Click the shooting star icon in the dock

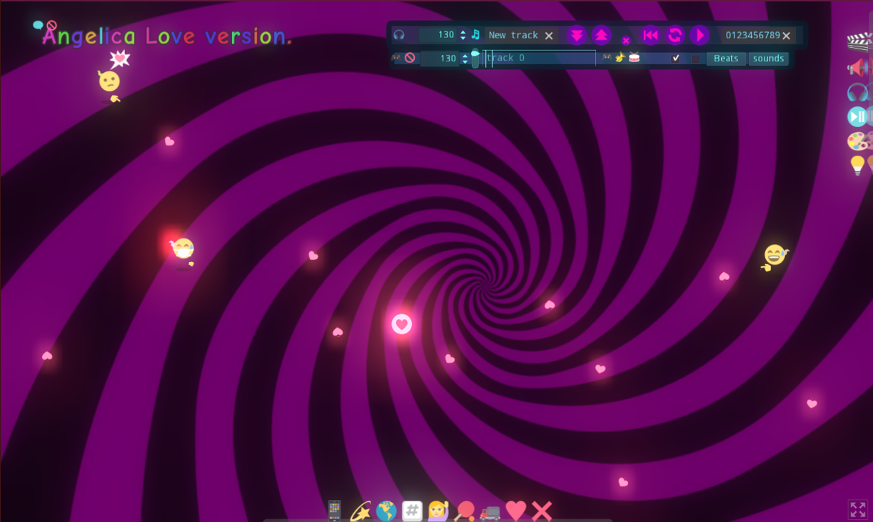coord(361,510)
